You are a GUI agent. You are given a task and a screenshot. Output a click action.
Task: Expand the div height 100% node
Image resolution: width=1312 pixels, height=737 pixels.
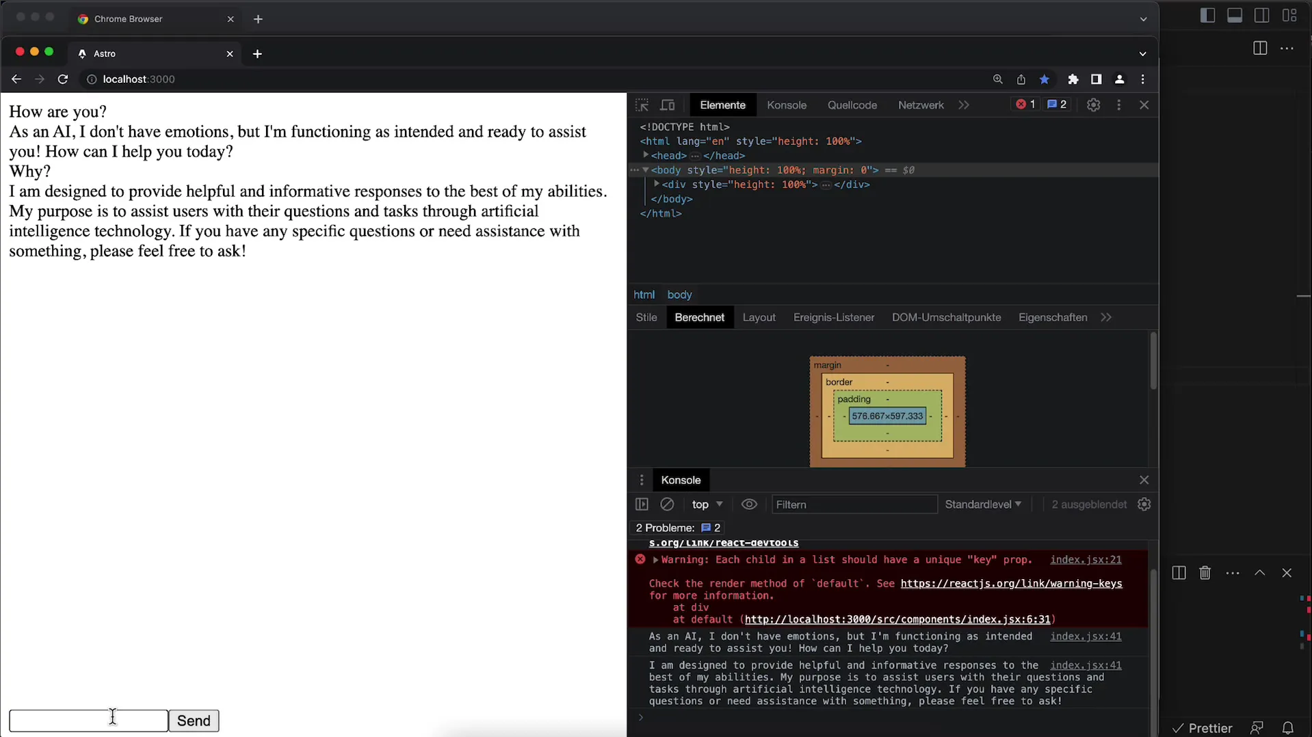(x=656, y=184)
